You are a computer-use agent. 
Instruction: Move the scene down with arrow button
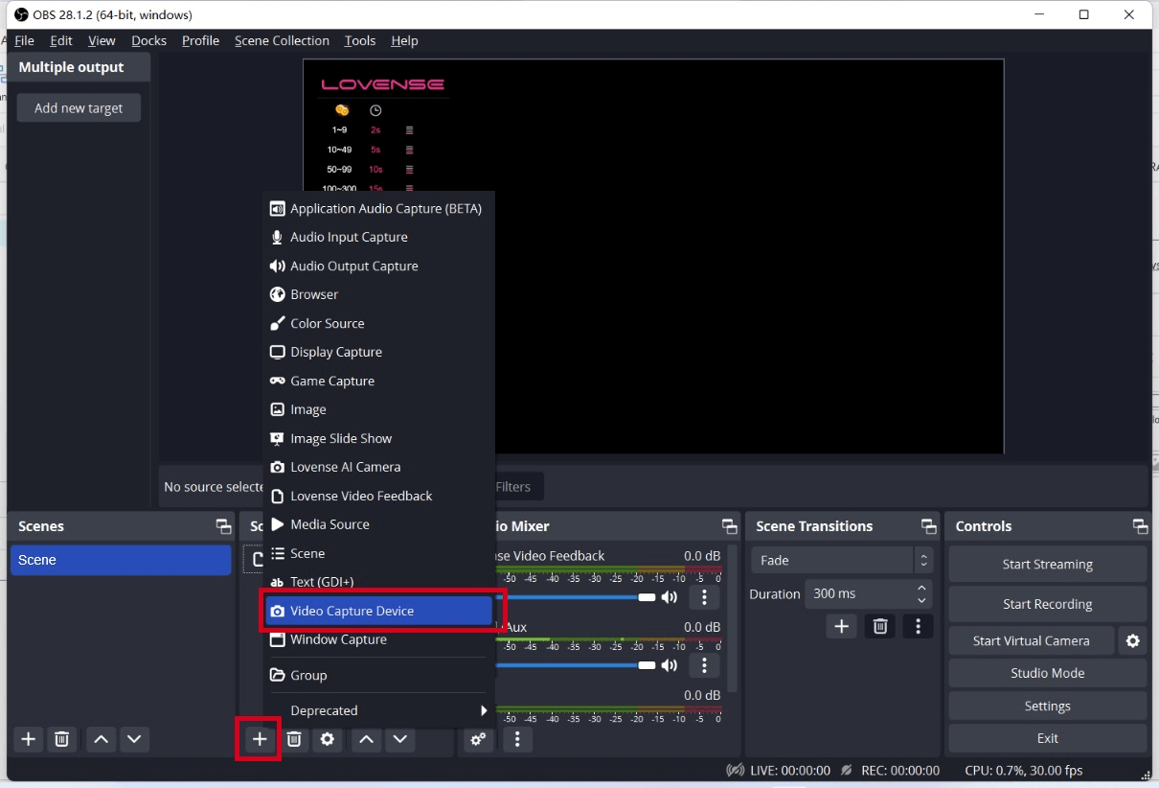(x=134, y=739)
